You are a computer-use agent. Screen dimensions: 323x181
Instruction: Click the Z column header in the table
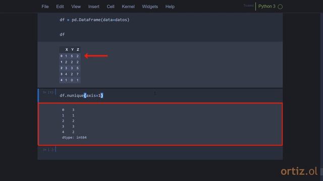click(78, 50)
